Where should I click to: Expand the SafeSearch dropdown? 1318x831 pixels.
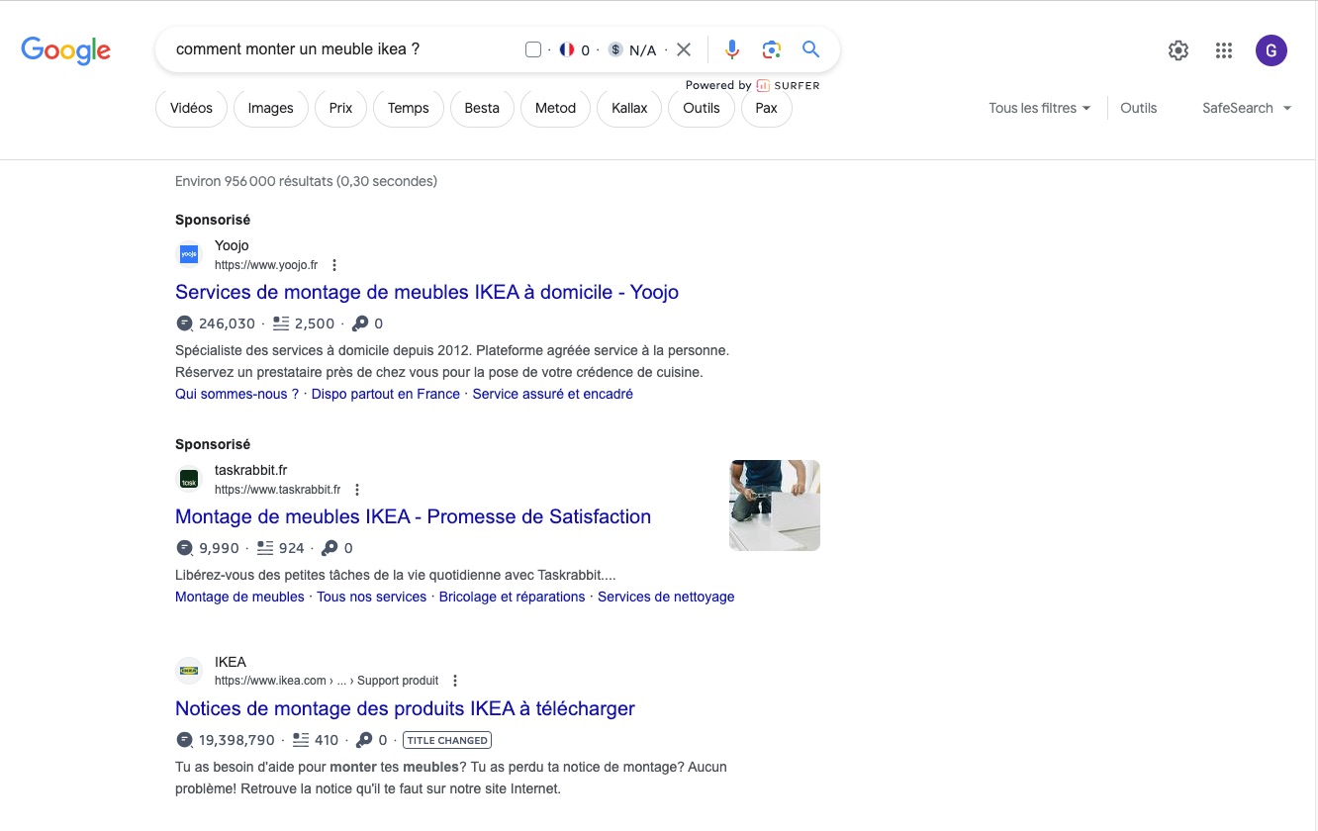pos(1247,108)
